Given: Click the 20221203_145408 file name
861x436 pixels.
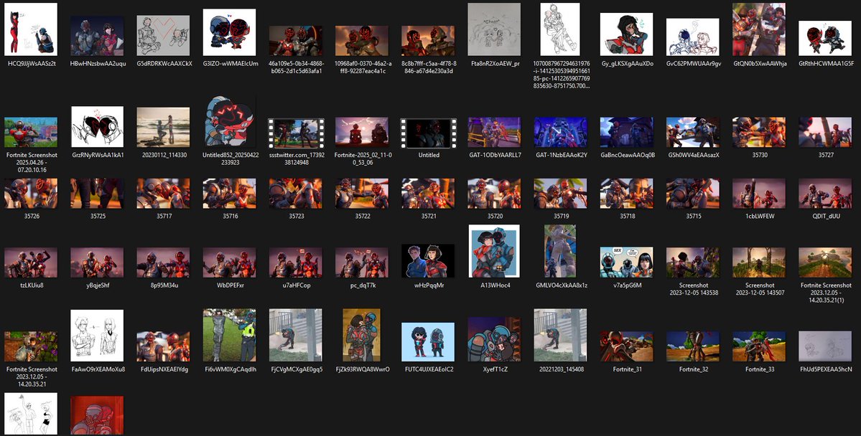Looking at the screenshot, I should (560, 369).
